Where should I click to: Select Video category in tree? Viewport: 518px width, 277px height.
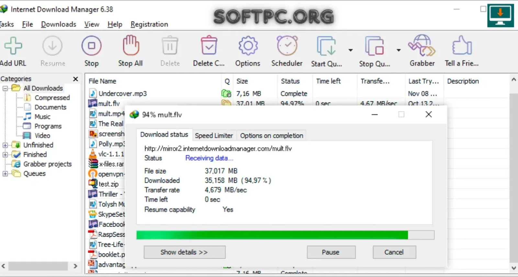pyautogui.click(x=42, y=136)
